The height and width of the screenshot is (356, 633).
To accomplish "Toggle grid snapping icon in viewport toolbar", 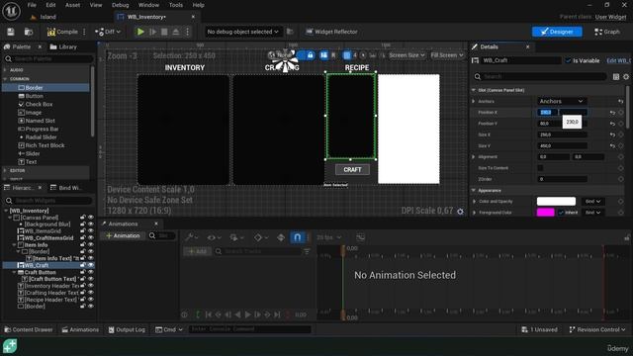I will [347, 55].
